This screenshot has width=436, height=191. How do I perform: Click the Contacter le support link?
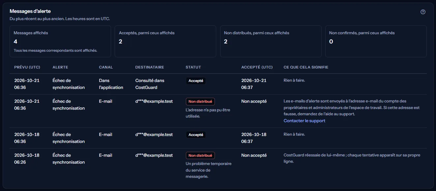click(x=305, y=121)
